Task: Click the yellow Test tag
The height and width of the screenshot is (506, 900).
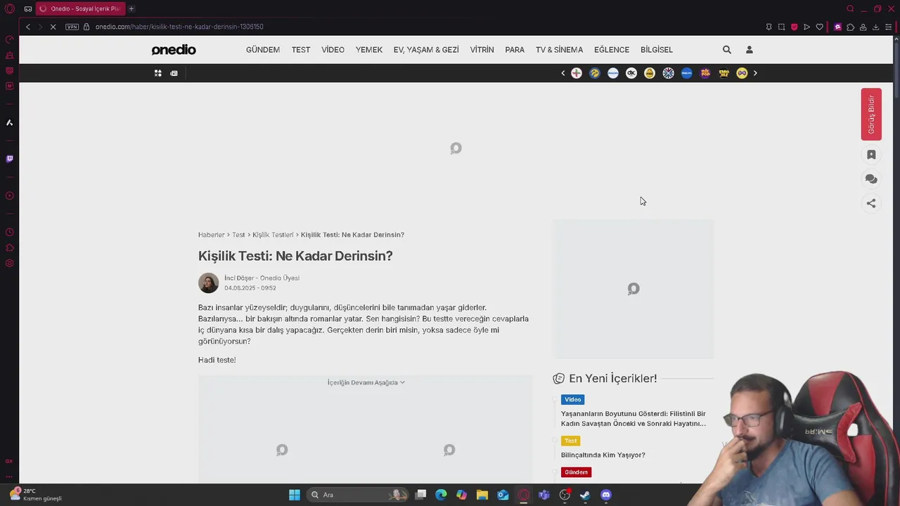Action: click(x=570, y=441)
